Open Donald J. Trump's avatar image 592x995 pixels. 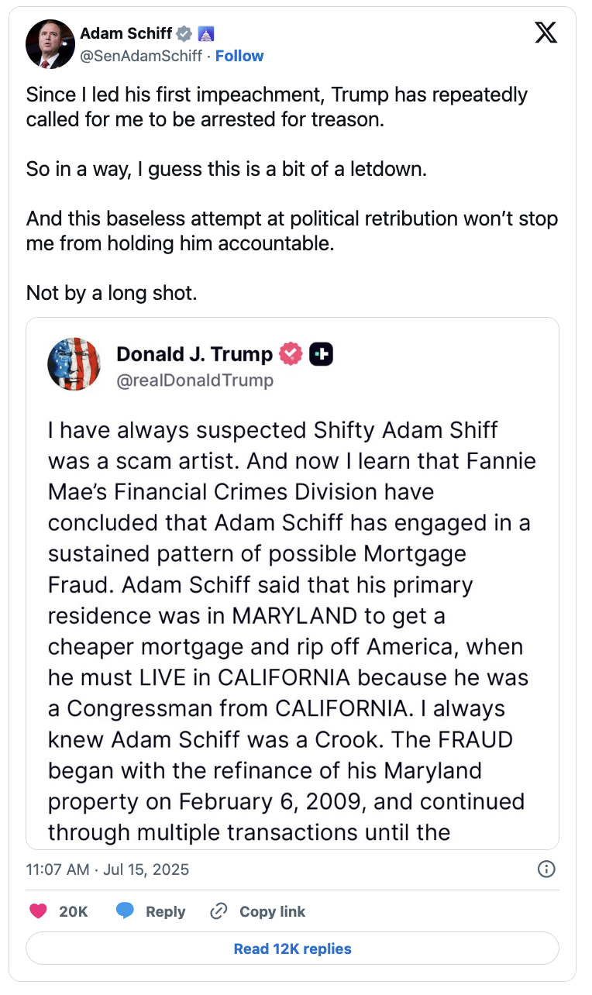coord(74,364)
